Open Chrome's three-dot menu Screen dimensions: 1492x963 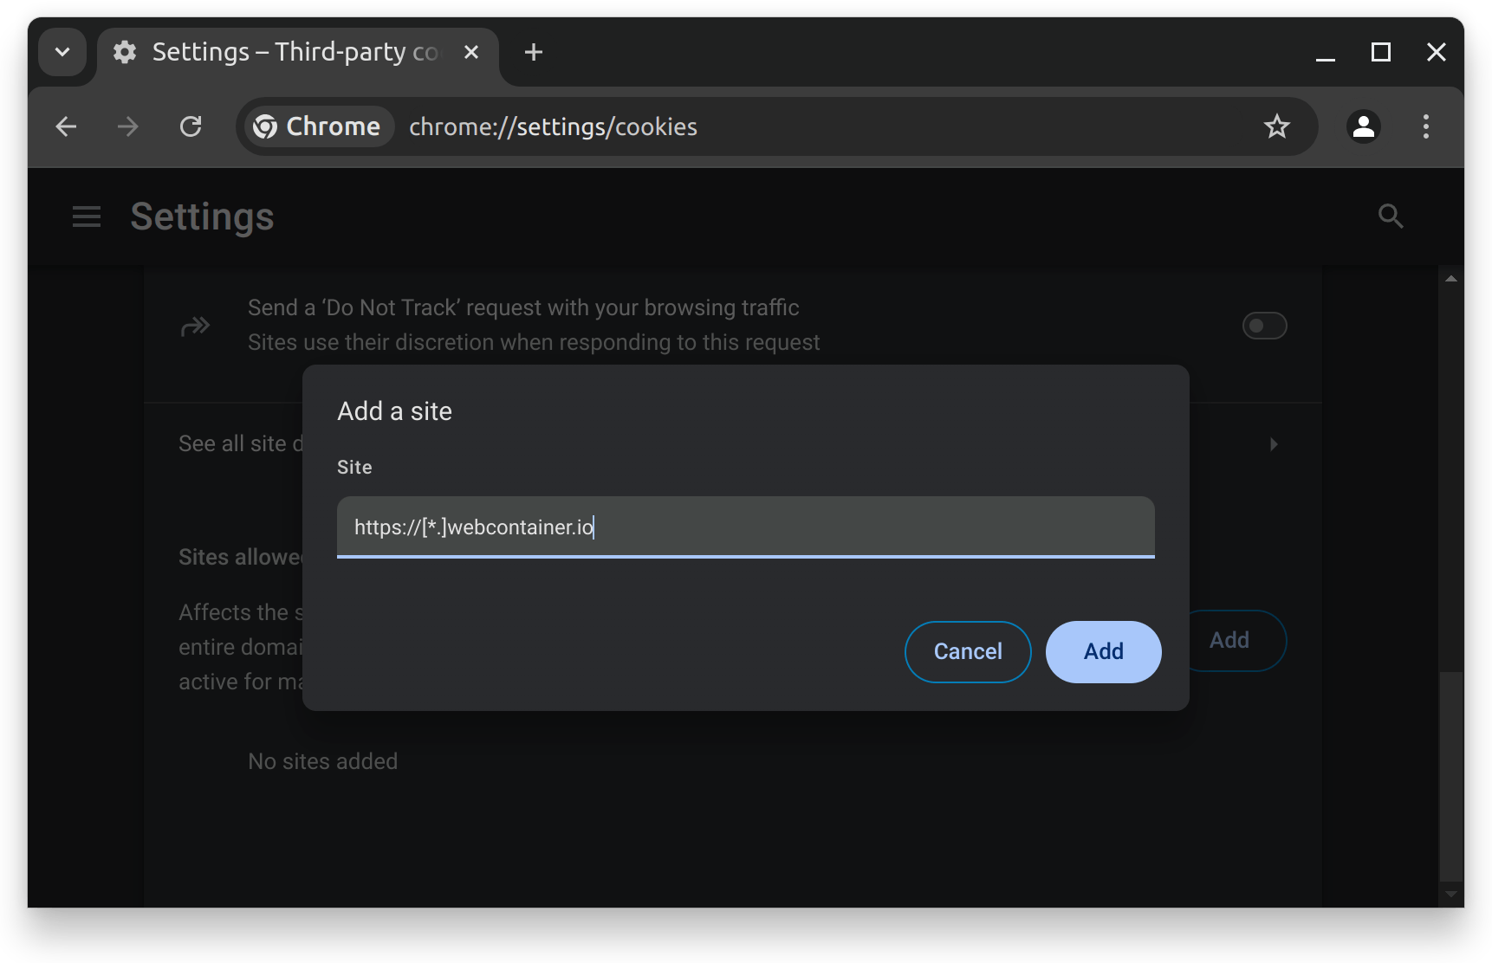click(x=1425, y=127)
